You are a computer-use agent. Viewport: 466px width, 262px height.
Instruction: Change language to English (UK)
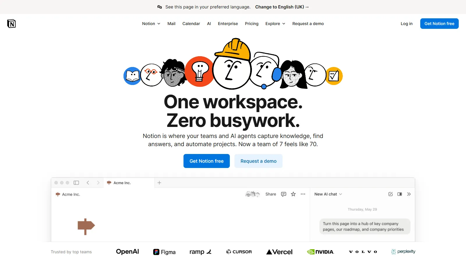click(282, 7)
